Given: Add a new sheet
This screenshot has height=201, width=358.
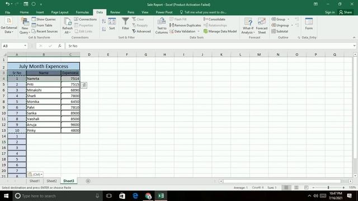Looking at the screenshot, I should pos(88,181).
